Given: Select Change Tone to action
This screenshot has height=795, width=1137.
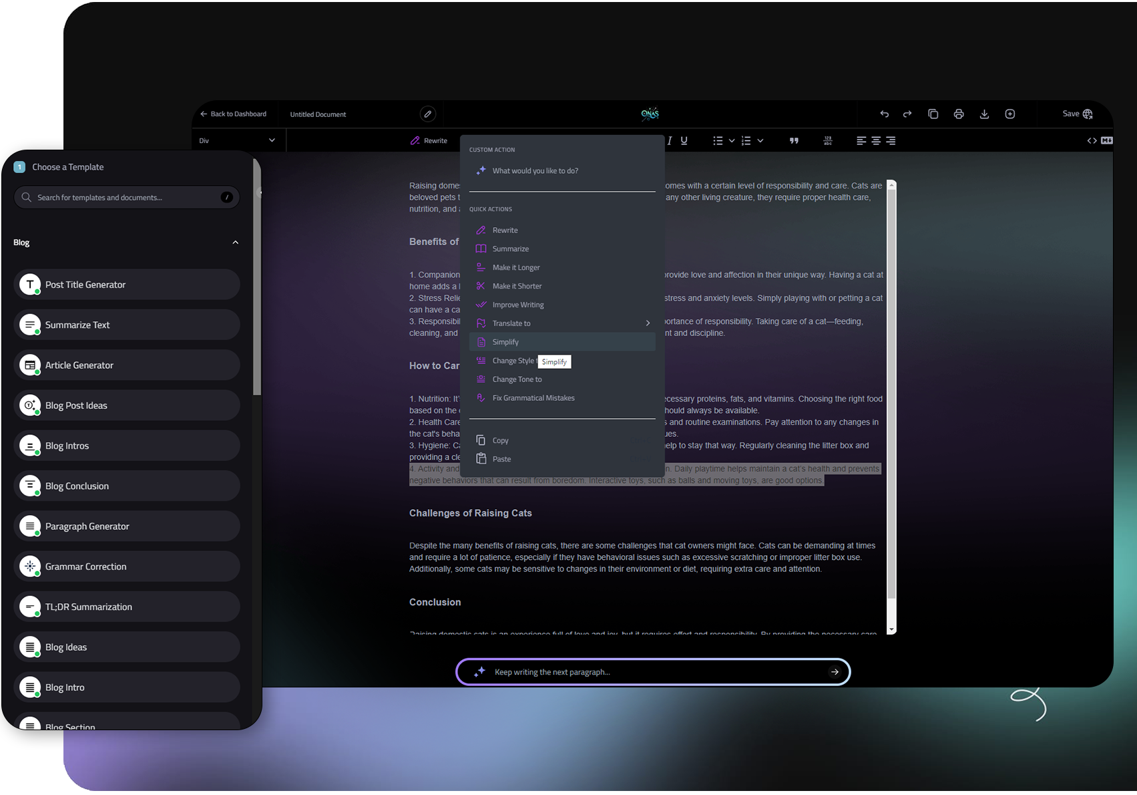Looking at the screenshot, I should coord(562,379).
